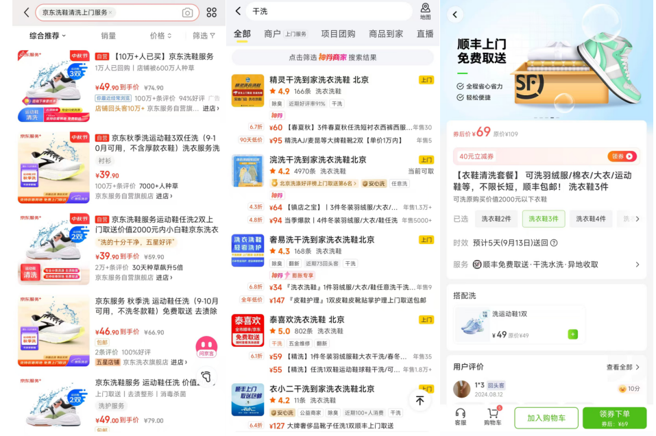Viewport: 656px width, 436px height.
Task: Clear the JD search text with x
Action: coord(110,12)
